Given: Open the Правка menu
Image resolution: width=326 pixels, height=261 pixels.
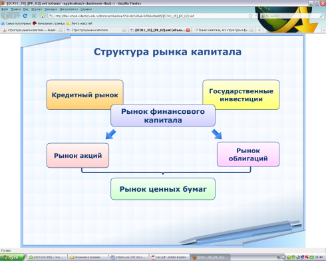Looking at the screenshot, I should pyautogui.click(x=15, y=9).
